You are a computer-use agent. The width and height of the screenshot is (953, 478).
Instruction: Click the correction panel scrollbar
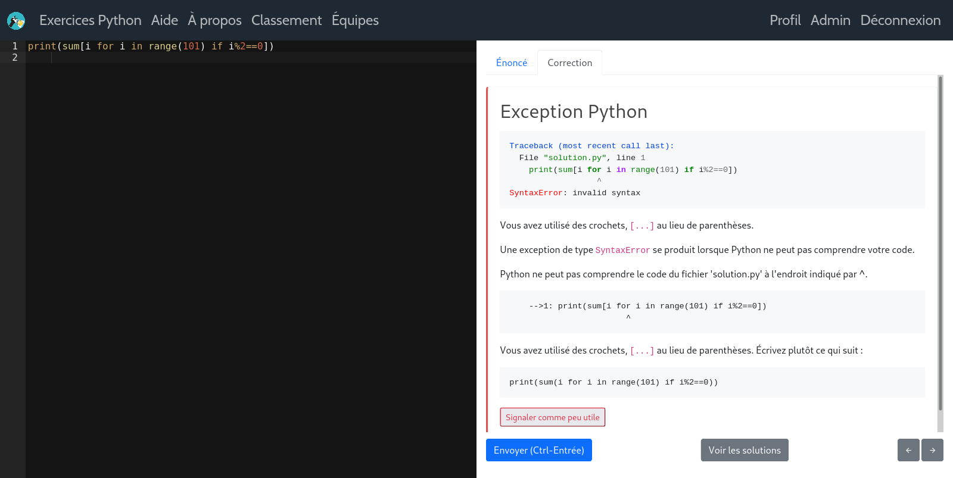(x=940, y=244)
